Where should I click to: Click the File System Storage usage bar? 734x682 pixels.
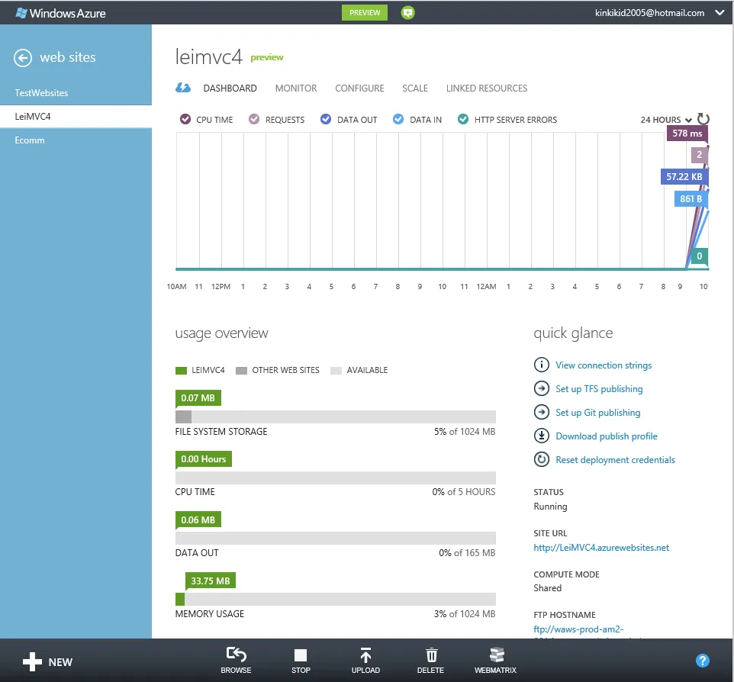(x=335, y=417)
